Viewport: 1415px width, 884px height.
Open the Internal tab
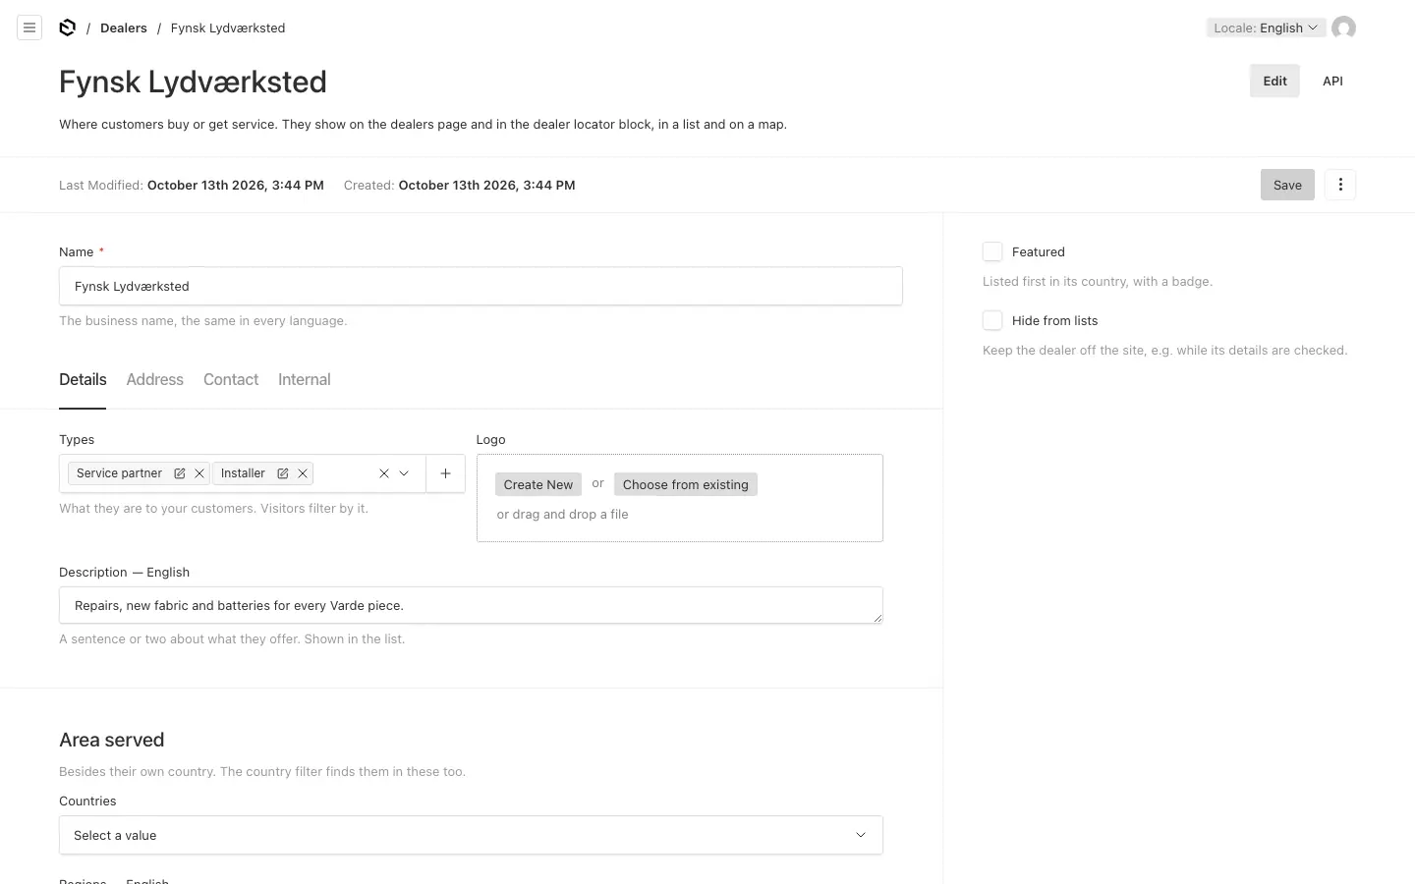coord(305,380)
